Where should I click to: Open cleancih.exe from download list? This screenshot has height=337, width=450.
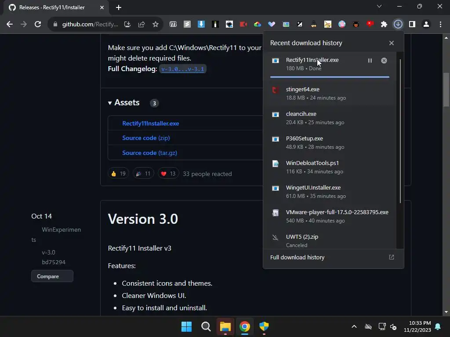(330, 118)
